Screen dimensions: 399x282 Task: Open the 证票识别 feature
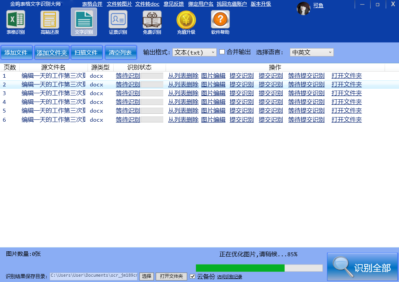pos(117,22)
